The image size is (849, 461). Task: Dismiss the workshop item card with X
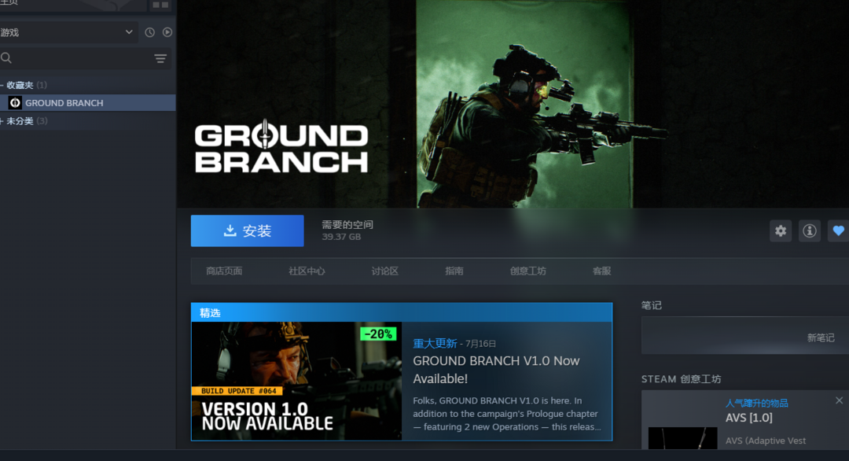pyautogui.click(x=839, y=400)
